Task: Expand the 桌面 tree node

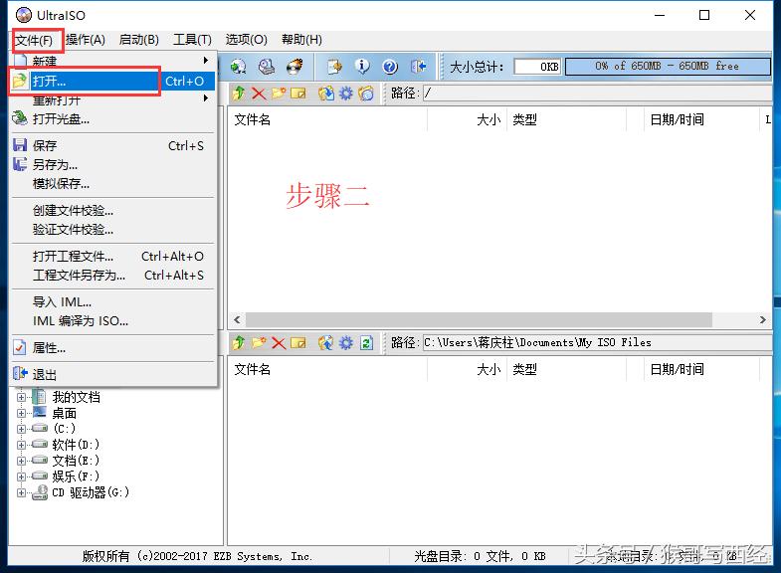Action: (x=22, y=413)
